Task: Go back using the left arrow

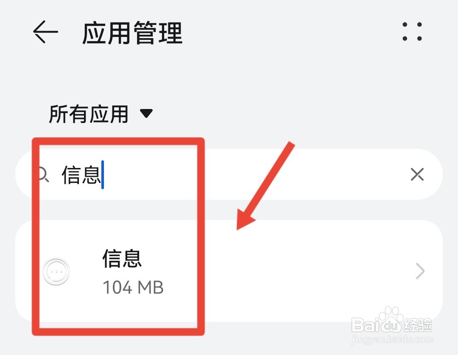Action: click(x=45, y=32)
